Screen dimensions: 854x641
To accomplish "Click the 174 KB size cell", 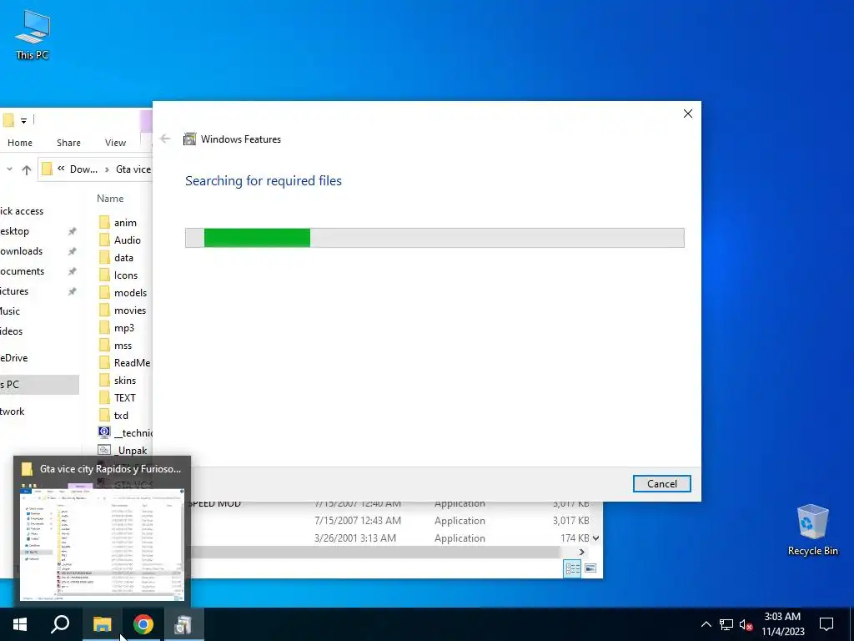I will tap(575, 538).
